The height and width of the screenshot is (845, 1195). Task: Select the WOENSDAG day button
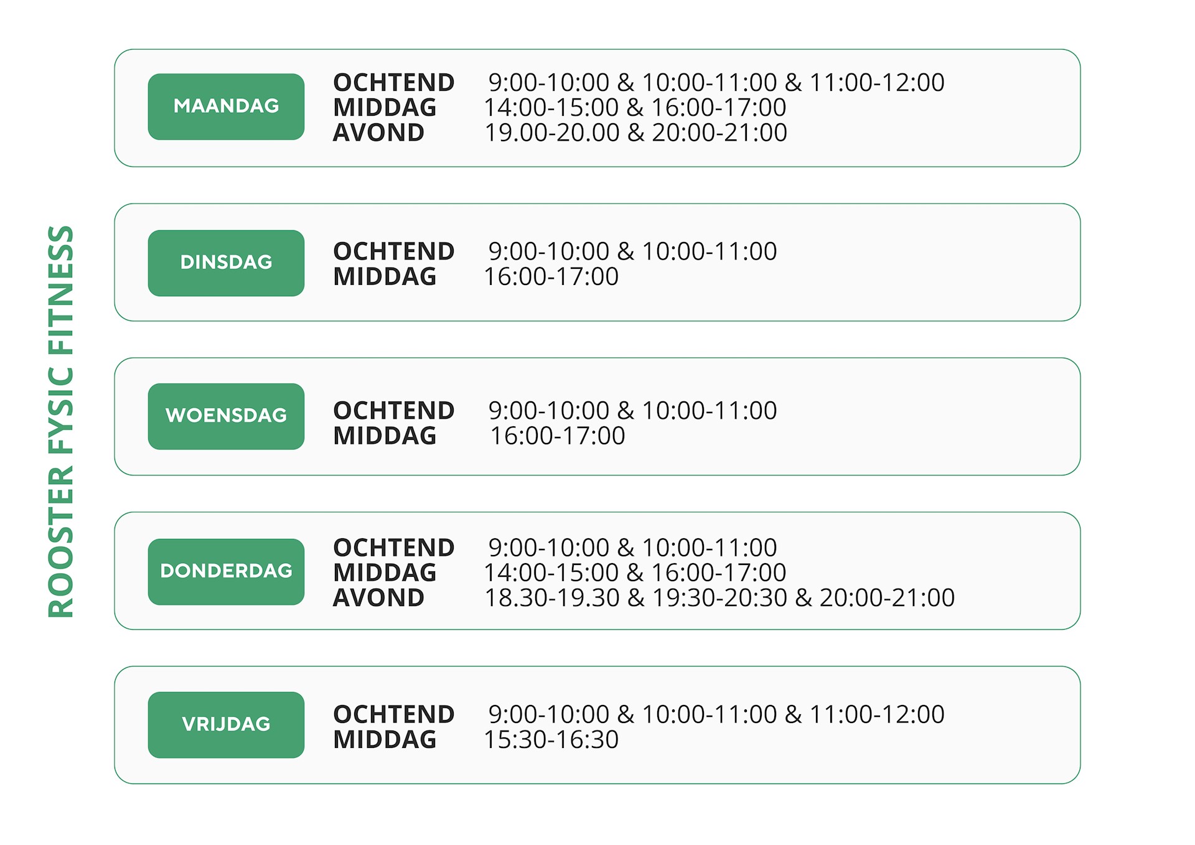[x=226, y=416]
